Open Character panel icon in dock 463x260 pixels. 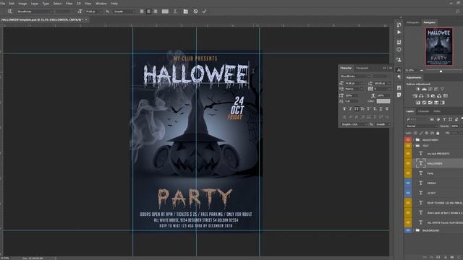pos(399,70)
